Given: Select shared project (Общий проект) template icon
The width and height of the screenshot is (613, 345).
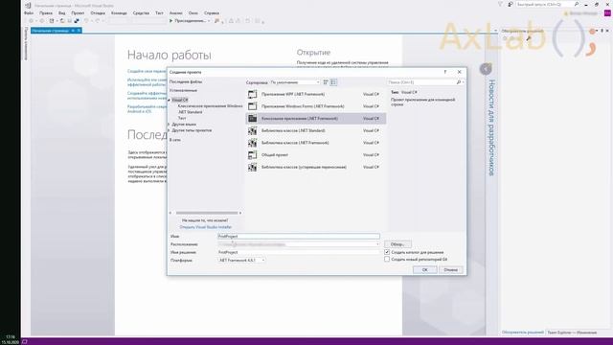Looking at the screenshot, I should click(x=253, y=155).
